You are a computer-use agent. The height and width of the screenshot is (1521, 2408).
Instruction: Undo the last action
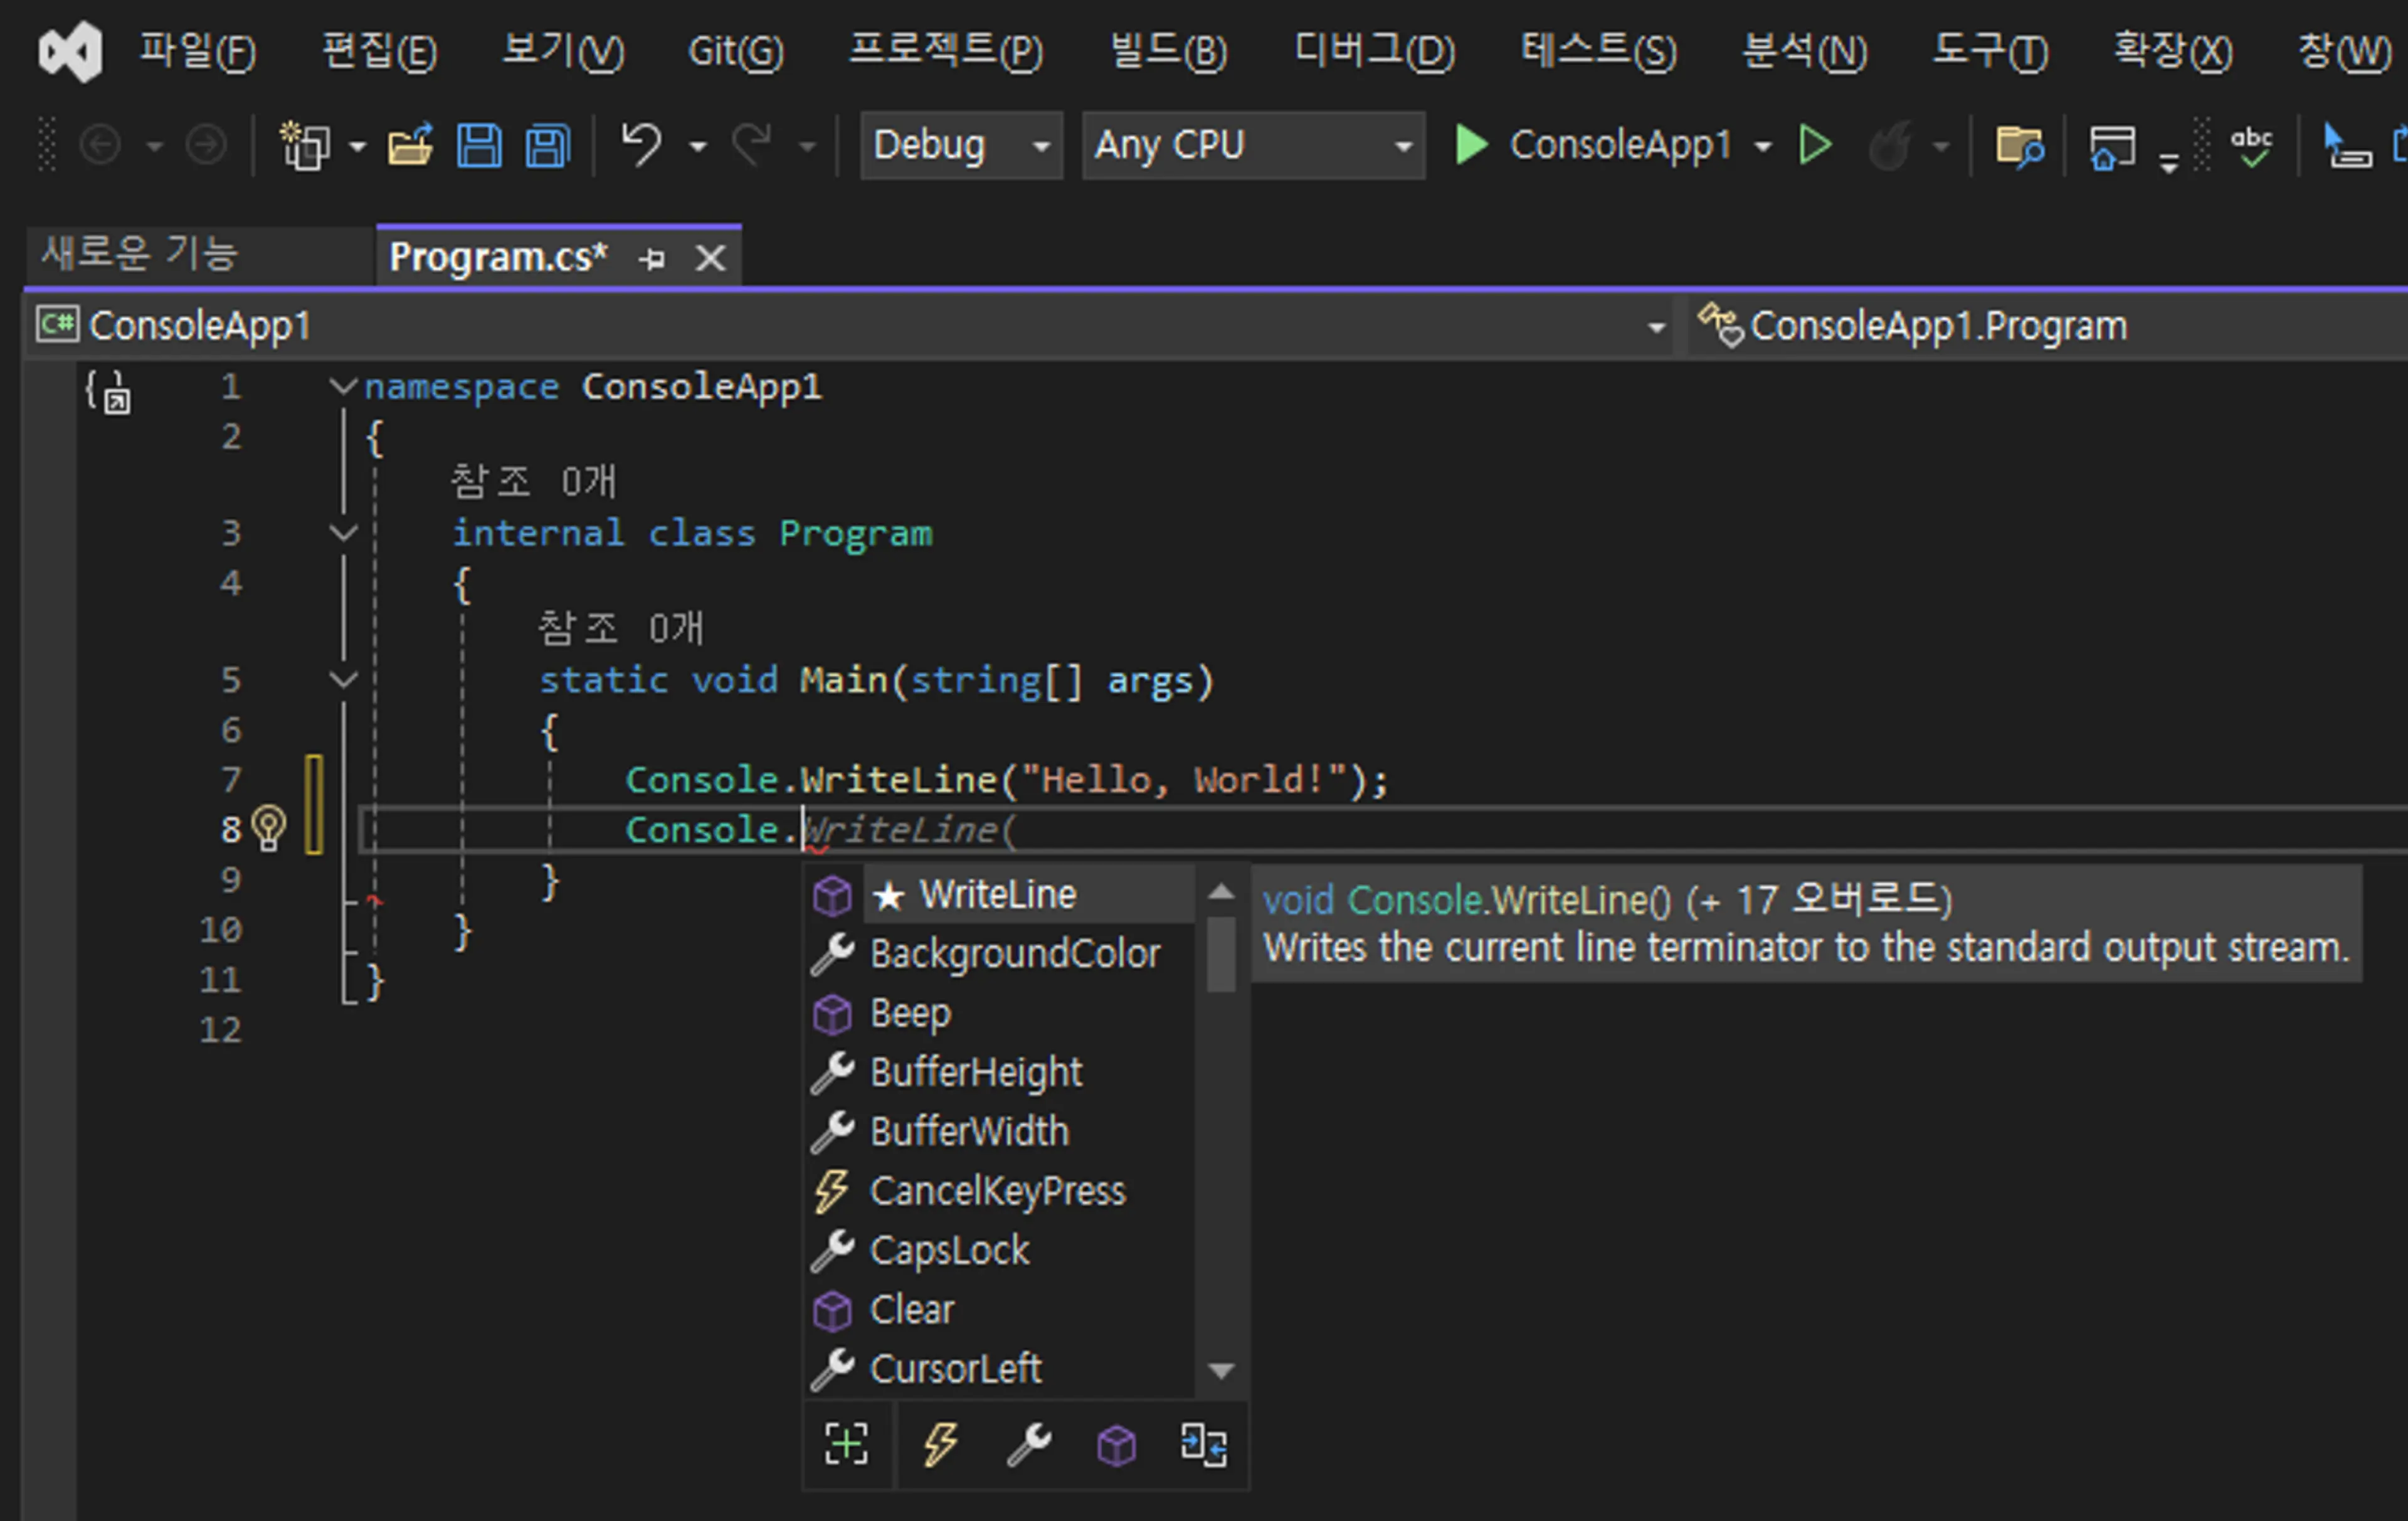[641, 146]
